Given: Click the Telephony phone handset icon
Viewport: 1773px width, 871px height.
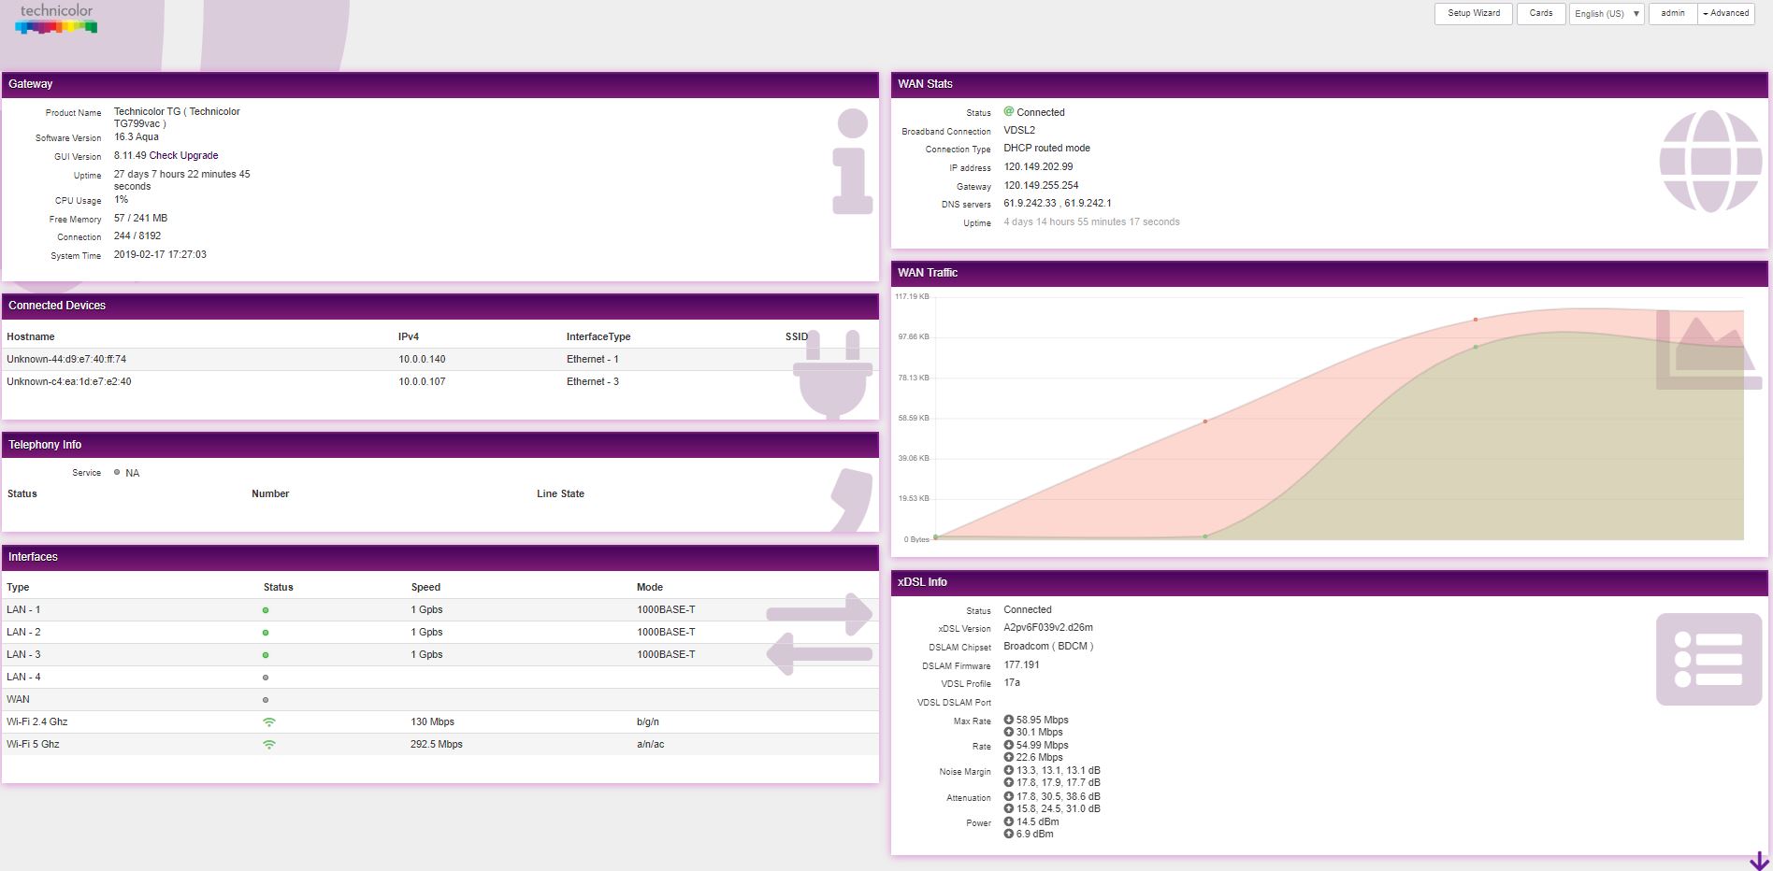Looking at the screenshot, I should 853,500.
